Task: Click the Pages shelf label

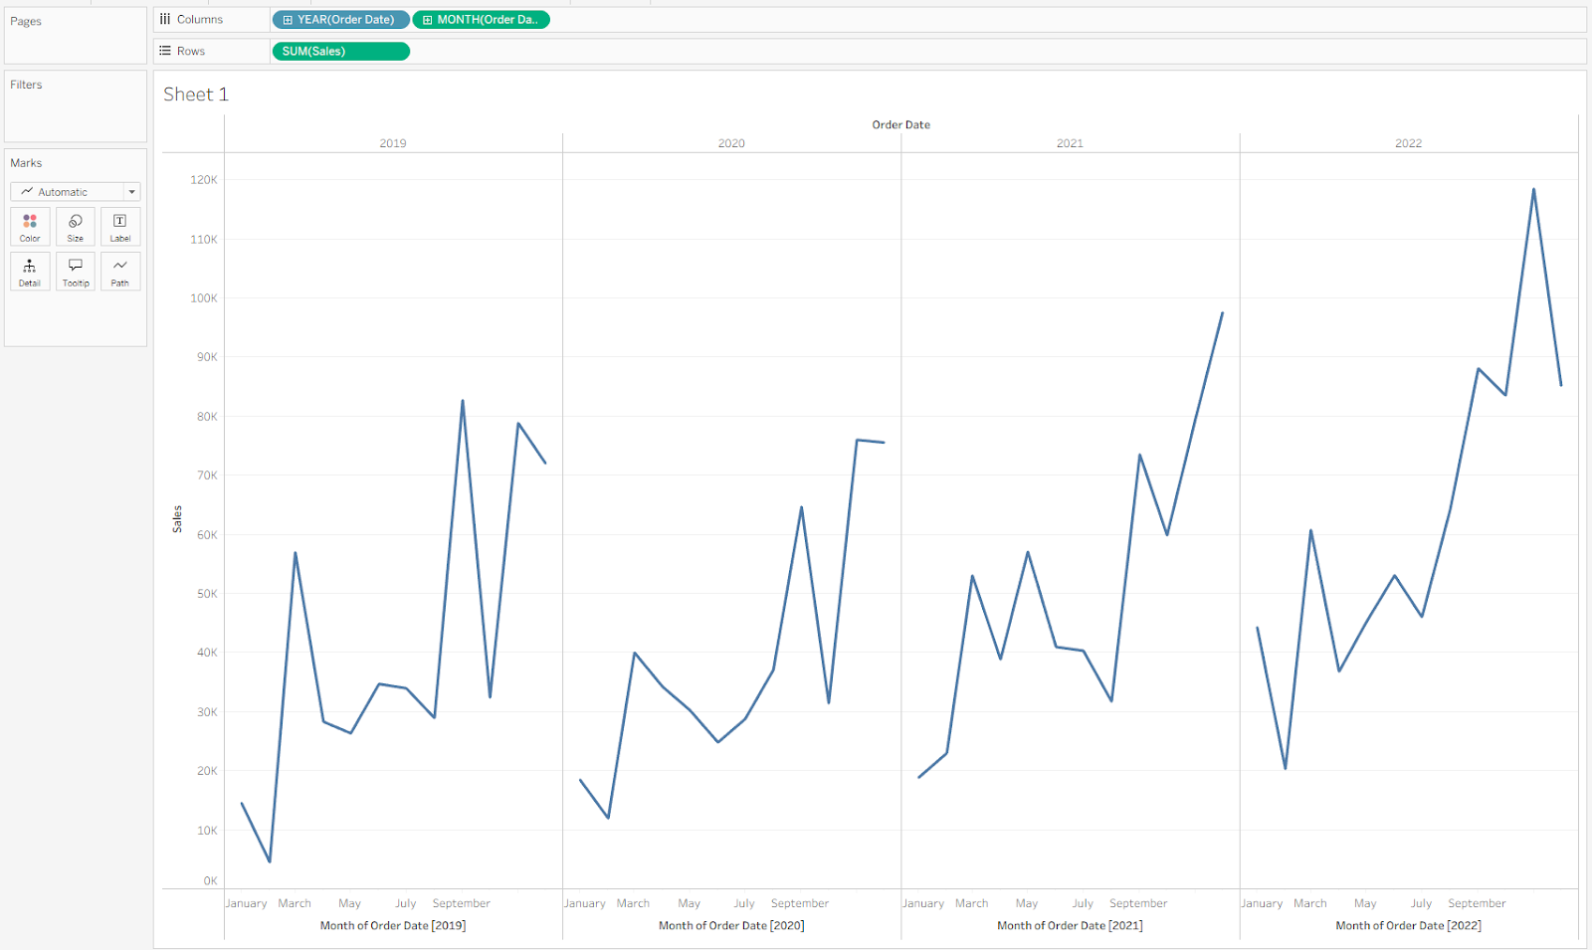Action: pos(26,21)
